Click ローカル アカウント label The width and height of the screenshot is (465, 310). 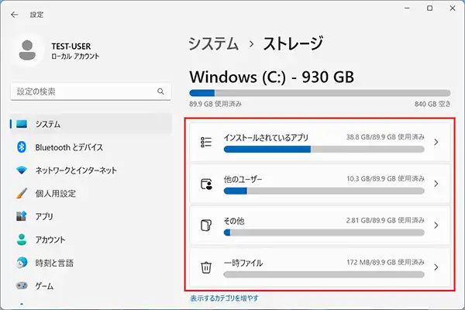75,56
